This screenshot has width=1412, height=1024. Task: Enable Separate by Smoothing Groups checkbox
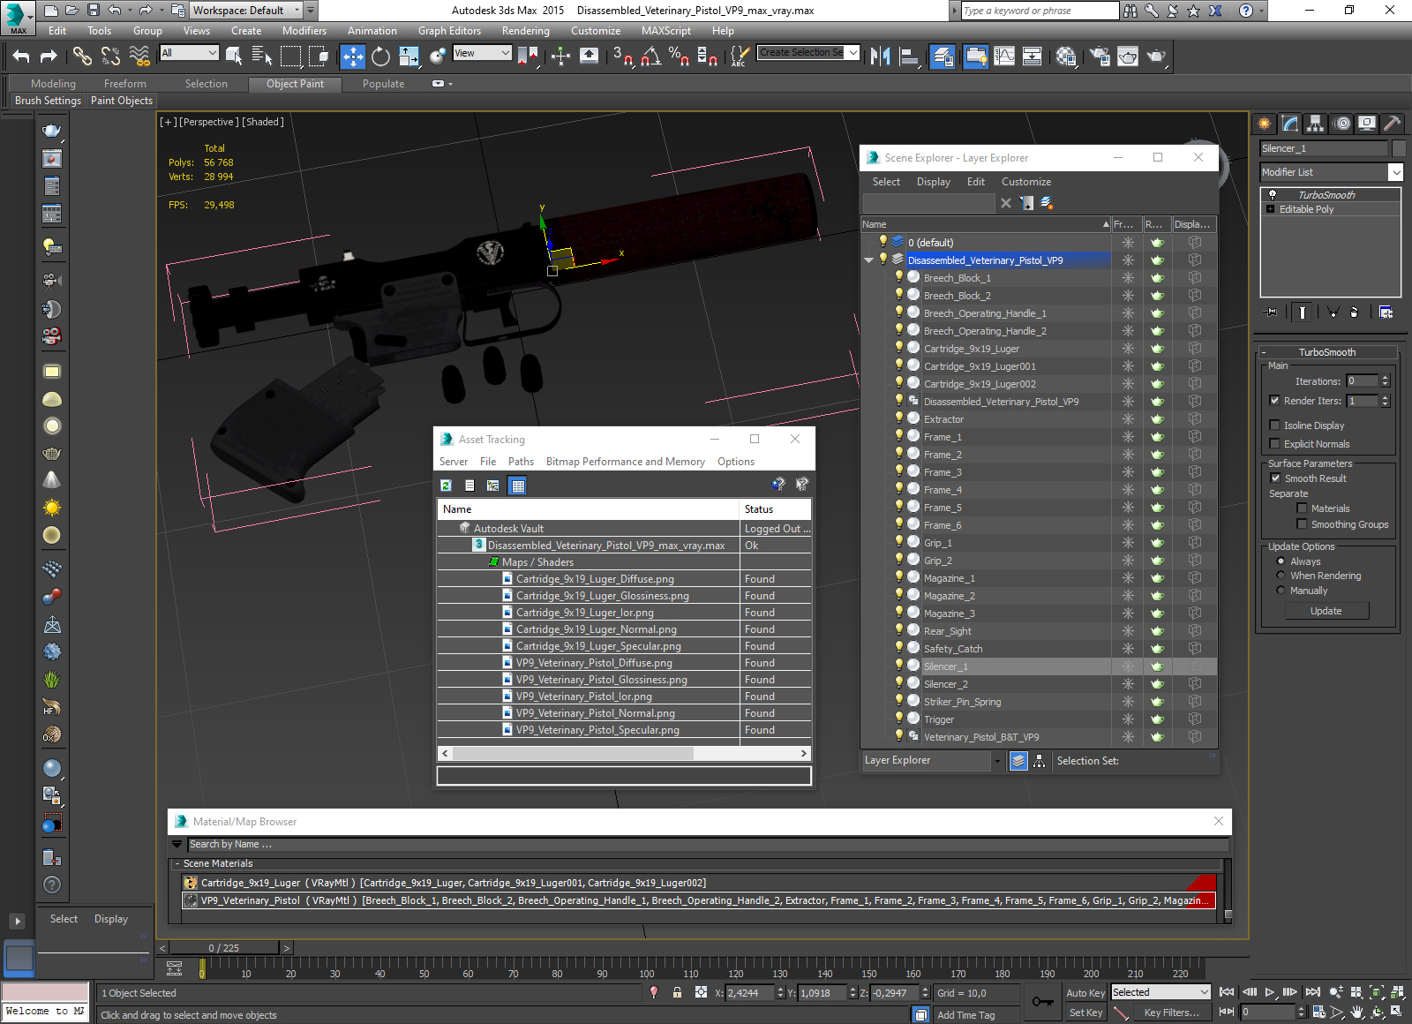click(x=1302, y=524)
